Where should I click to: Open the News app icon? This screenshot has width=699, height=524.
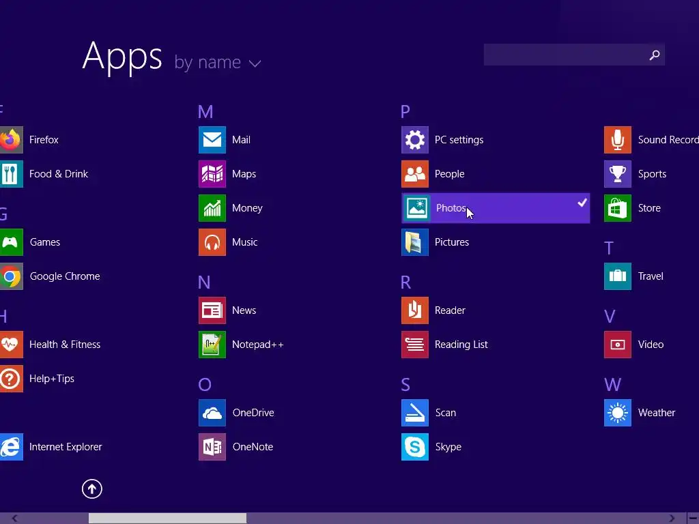click(x=212, y=310)
